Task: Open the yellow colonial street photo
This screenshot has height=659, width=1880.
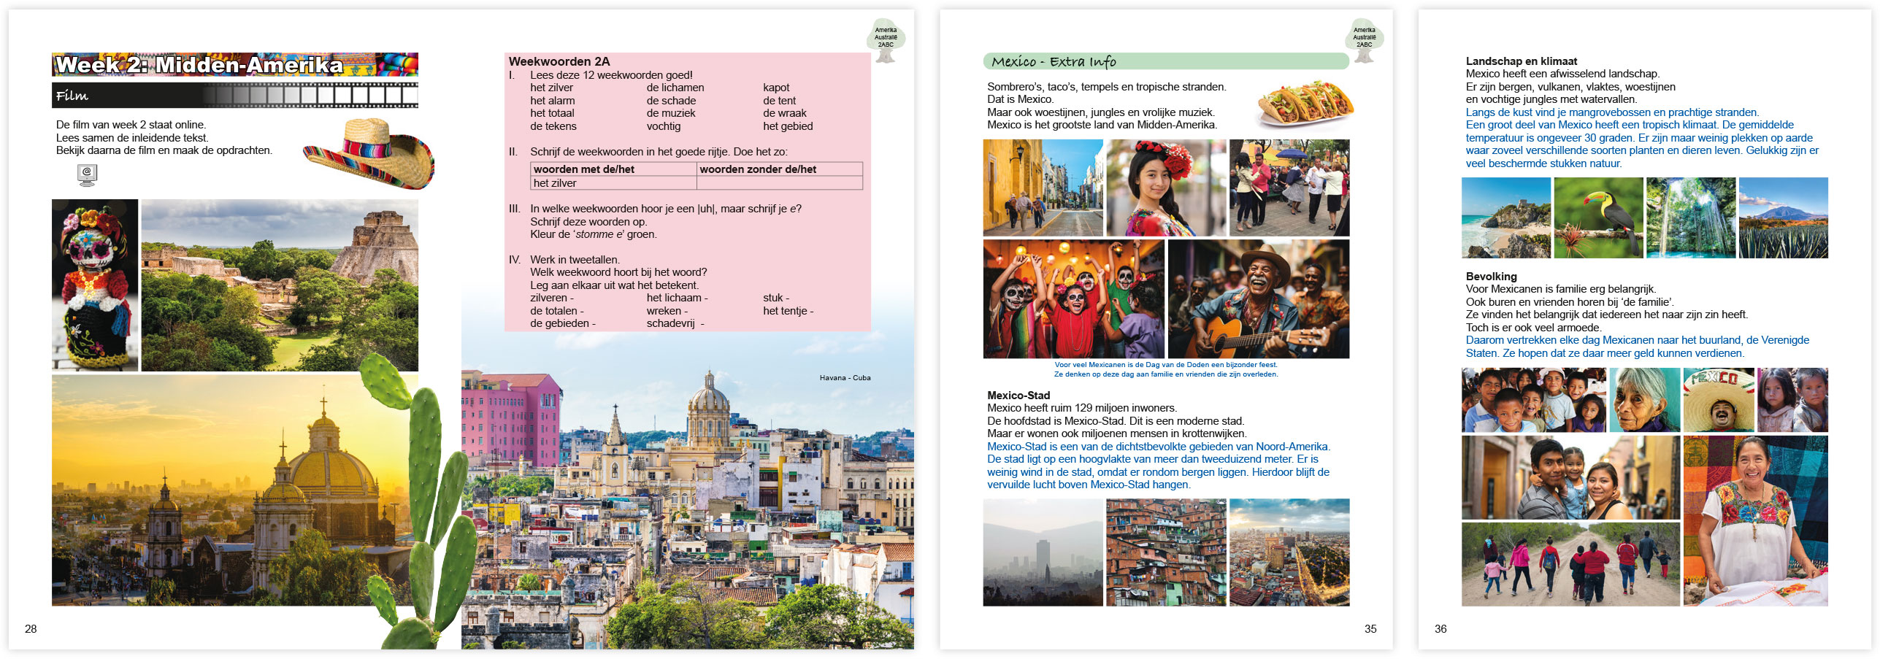Action: click(1043, 188)
